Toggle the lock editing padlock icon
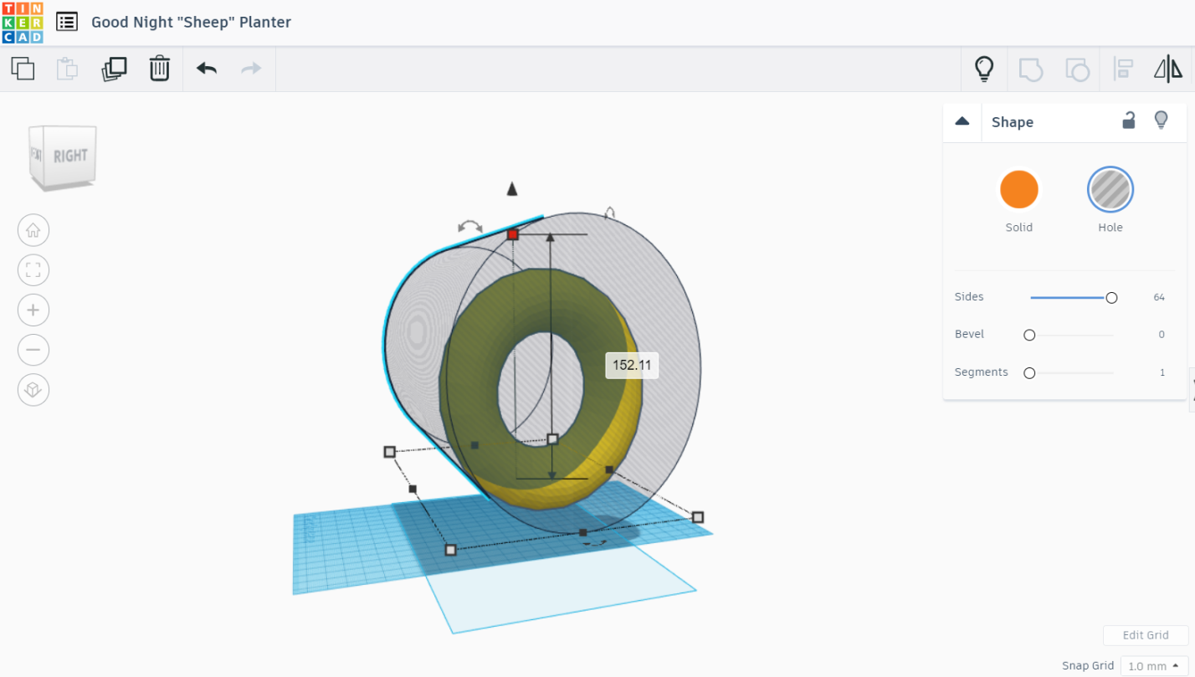Image resolution: width=1195 pixels, height=677 pixels. coord(1129,121)
